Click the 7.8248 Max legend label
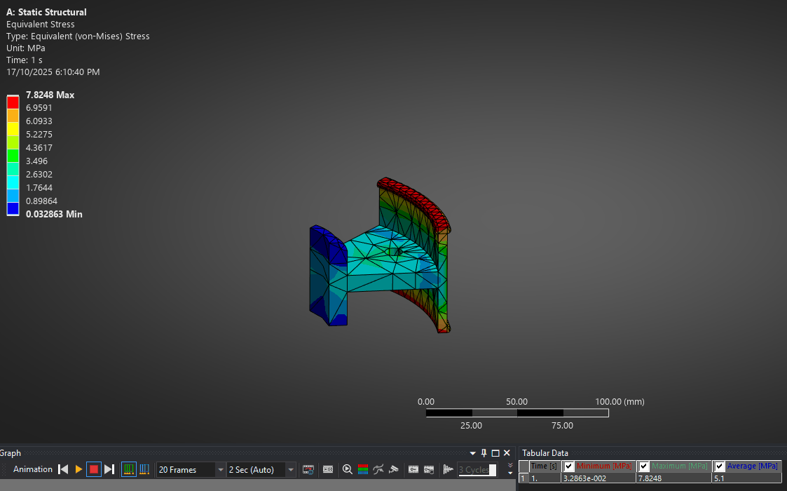787x491 pixels. [x=50, y=95]
